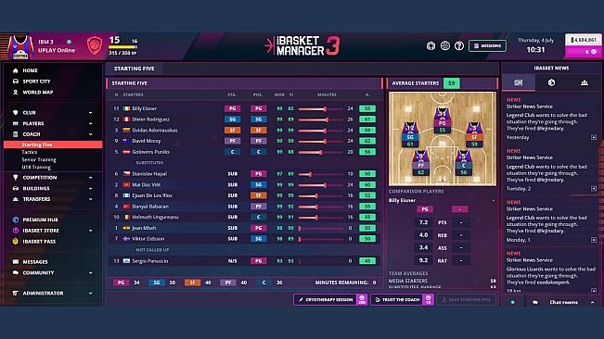This screenshot has width=604, height=339.
Task: Expand Yesterday's Legend Club news item
Action: (x=594, y=137)
